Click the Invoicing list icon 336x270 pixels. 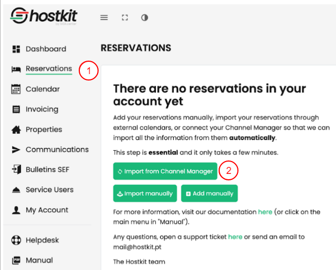[16, 110]
